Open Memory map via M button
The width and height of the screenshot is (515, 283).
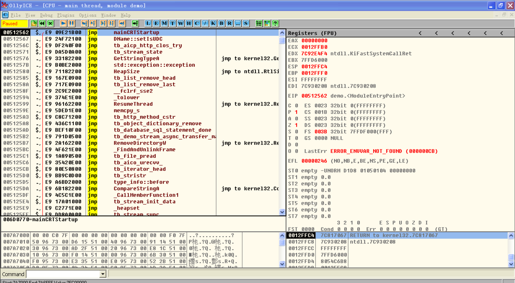tap(165, 24)
